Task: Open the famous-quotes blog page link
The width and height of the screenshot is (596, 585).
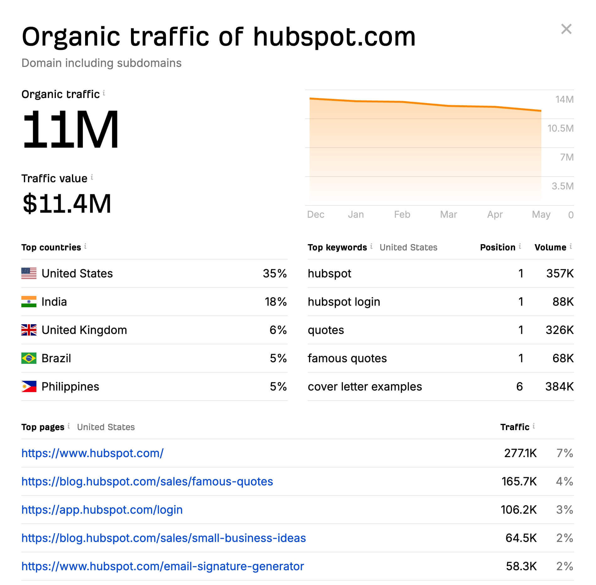Action: coord(147,481)
